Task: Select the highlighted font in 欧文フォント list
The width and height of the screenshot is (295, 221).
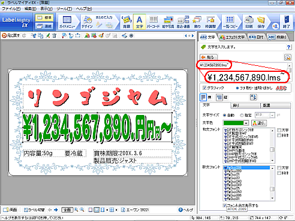Action: [x=246, y=168]
